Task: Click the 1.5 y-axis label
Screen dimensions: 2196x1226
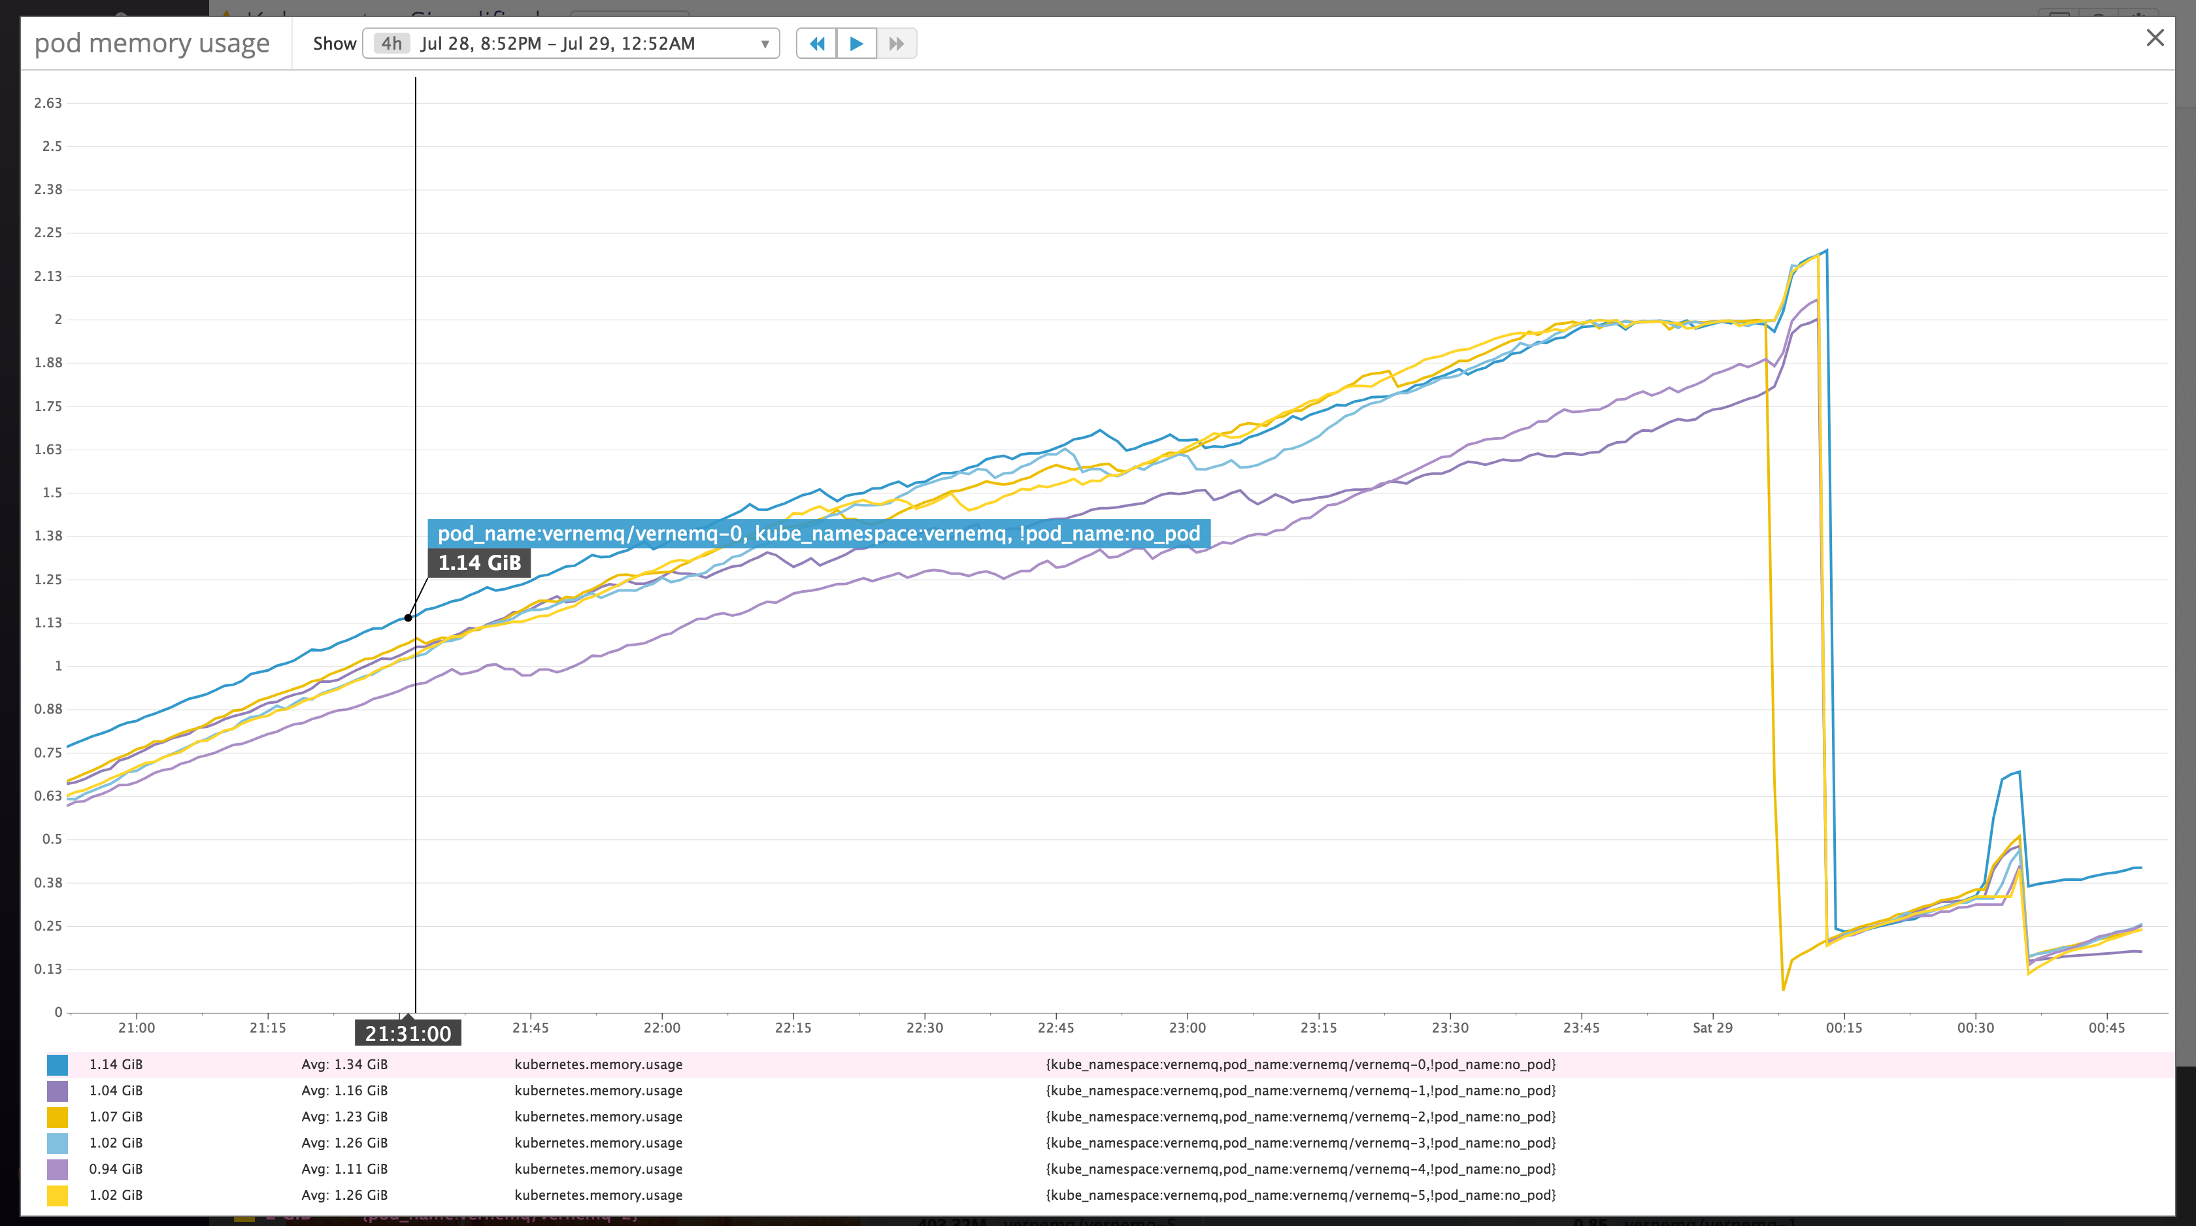Action: tap(52, 493)
